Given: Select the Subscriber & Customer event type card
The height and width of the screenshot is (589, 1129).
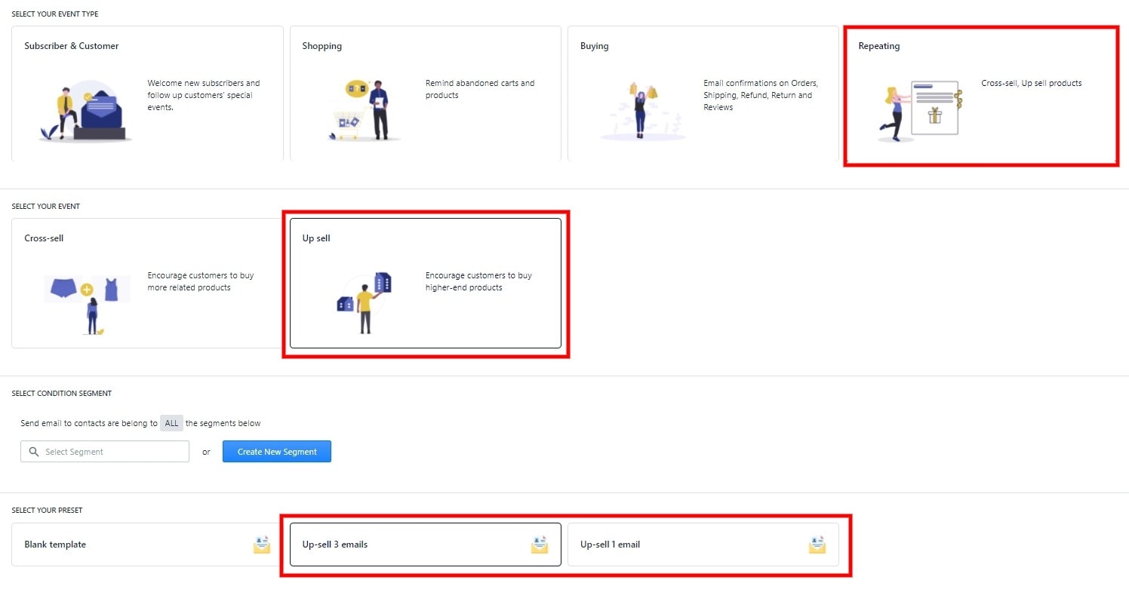Looking at the screenshot, I should click(147, 94).
